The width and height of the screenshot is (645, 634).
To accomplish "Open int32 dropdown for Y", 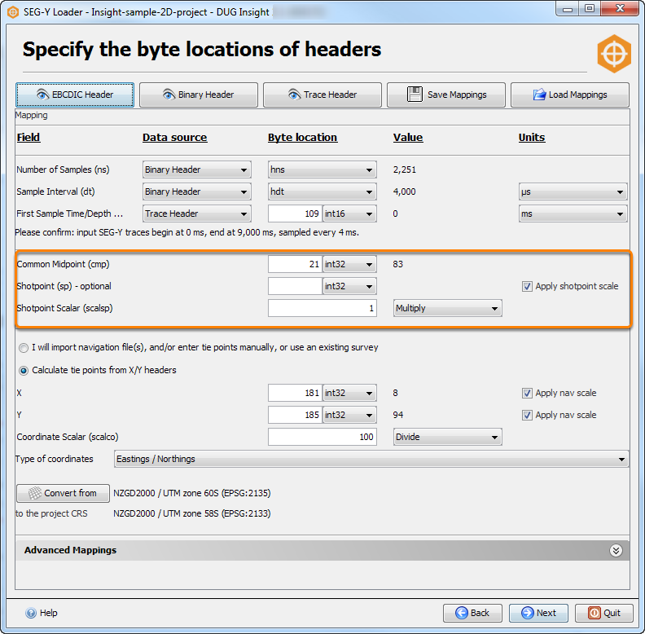I will tap(349, 415).
